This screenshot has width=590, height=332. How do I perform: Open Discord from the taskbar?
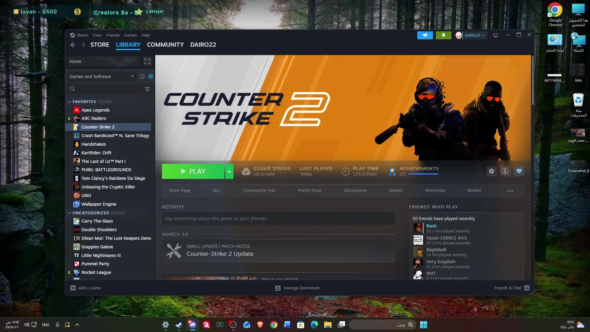pos(193,325)
